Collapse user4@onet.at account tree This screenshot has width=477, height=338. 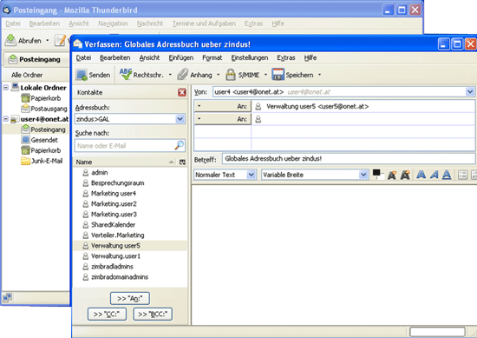[x=6, y=119]
